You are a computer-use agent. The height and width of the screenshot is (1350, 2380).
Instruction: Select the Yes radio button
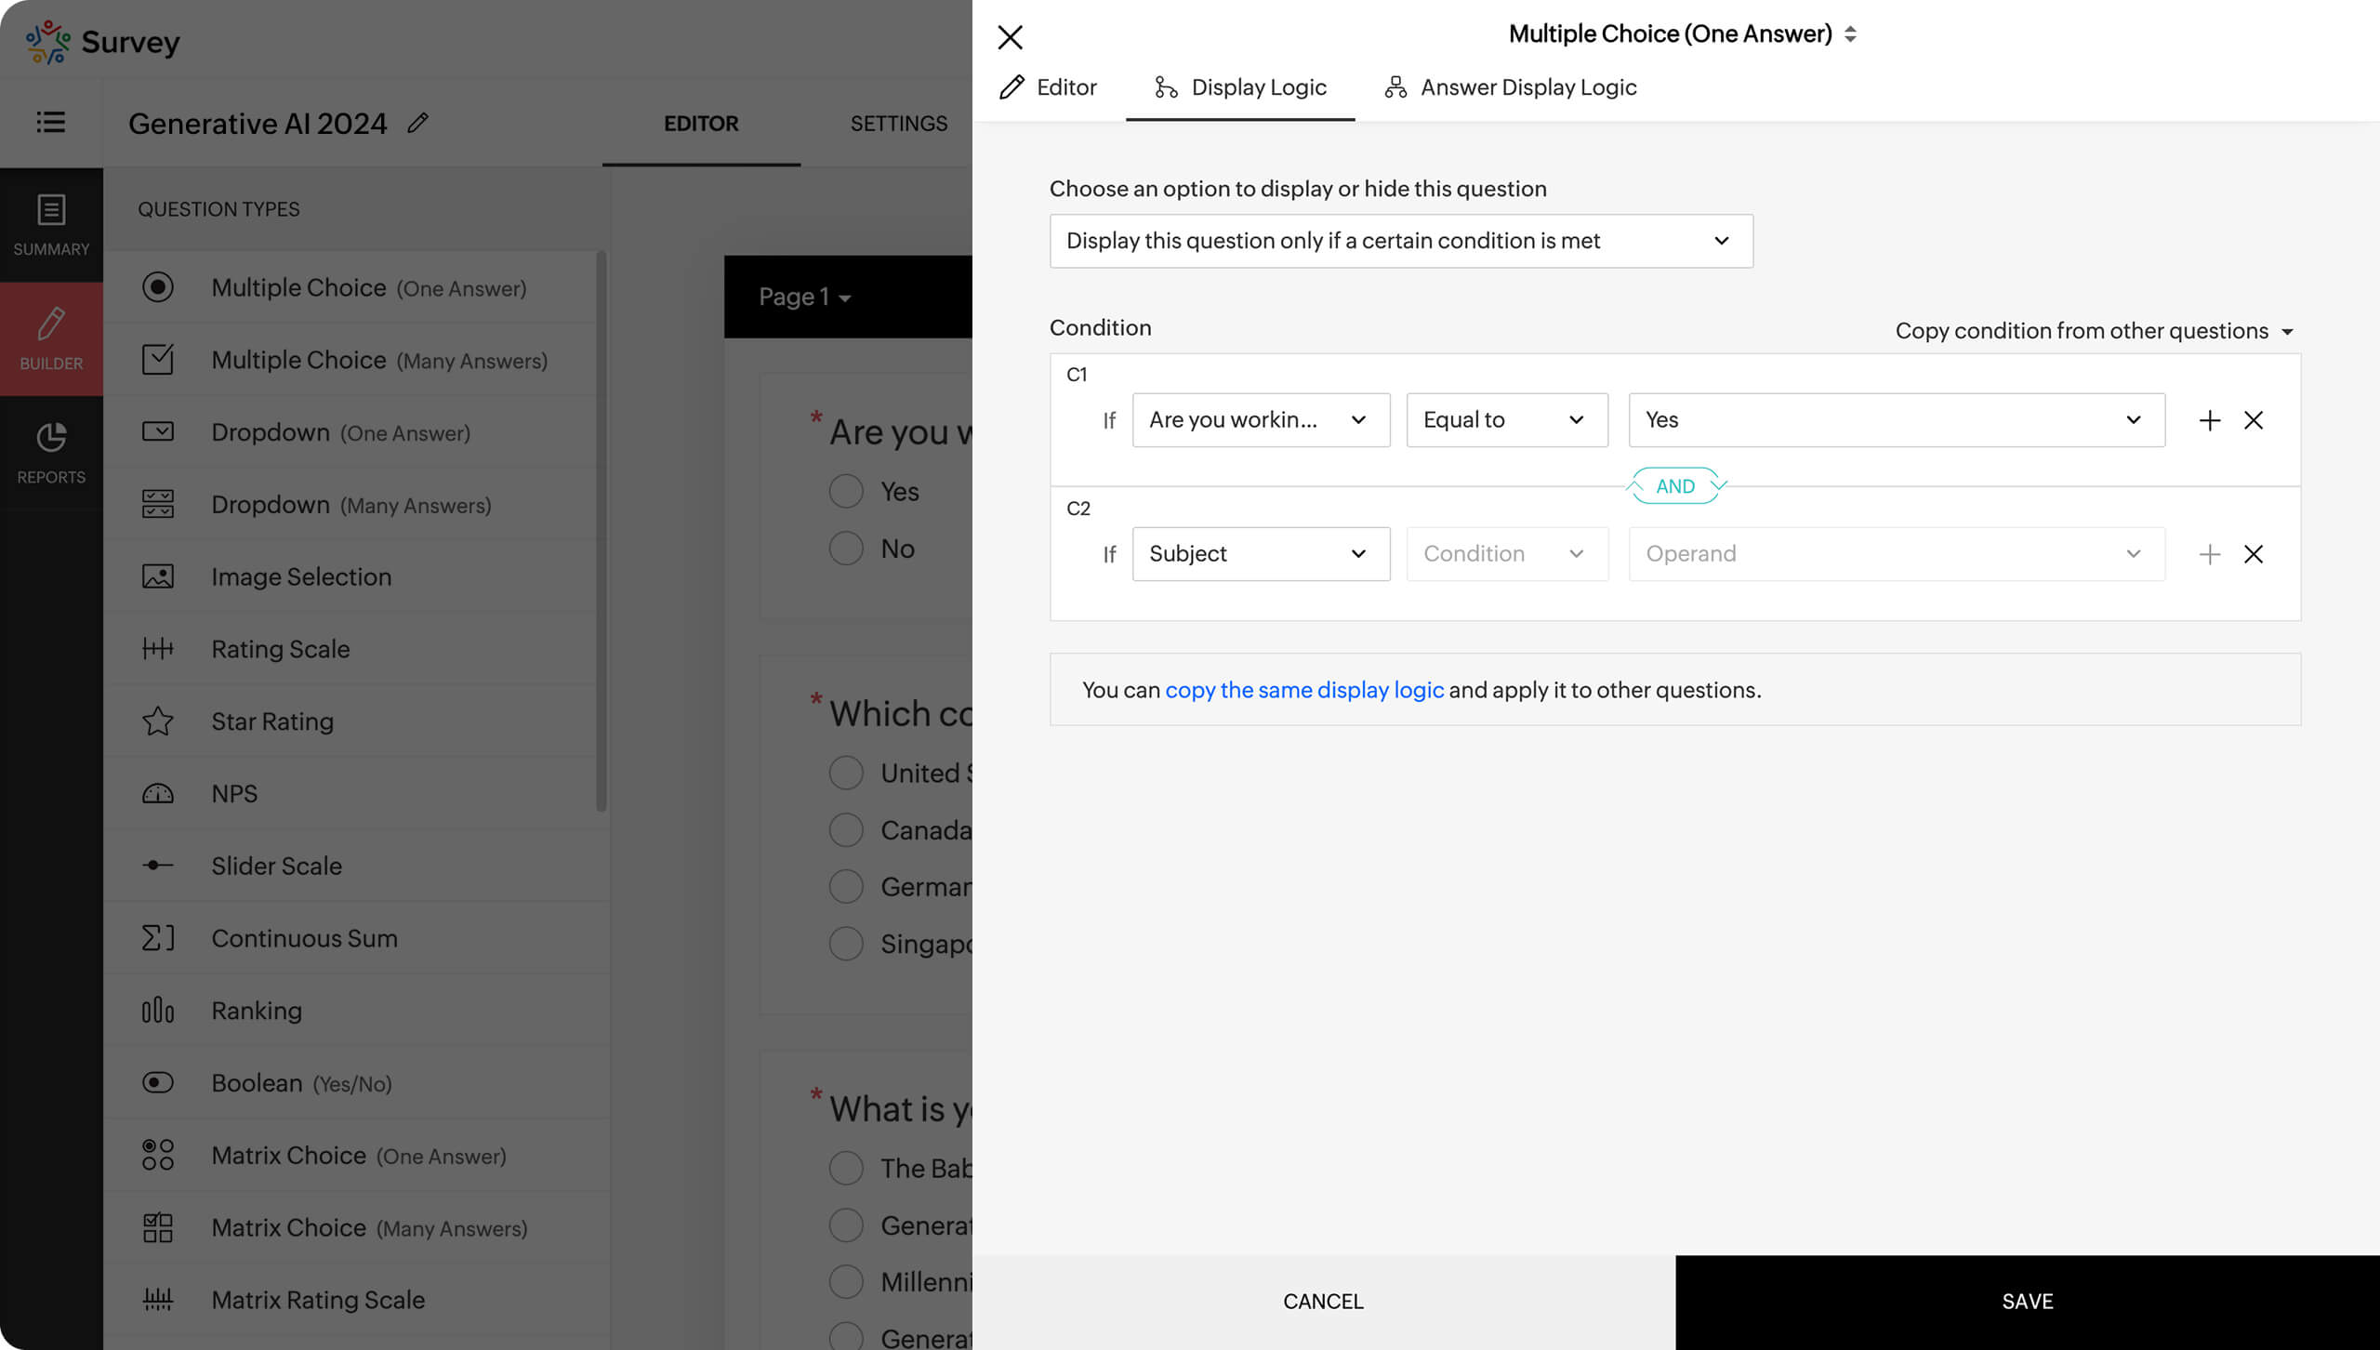(846, 491)
